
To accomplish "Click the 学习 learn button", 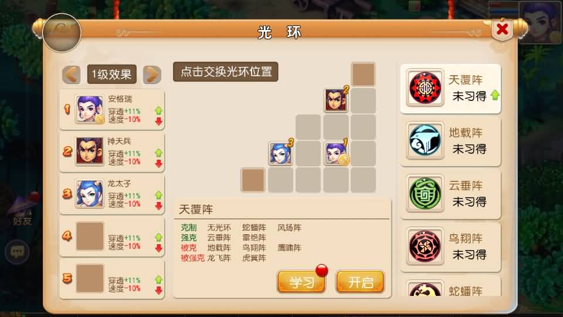I will click(x=301, y=282).
